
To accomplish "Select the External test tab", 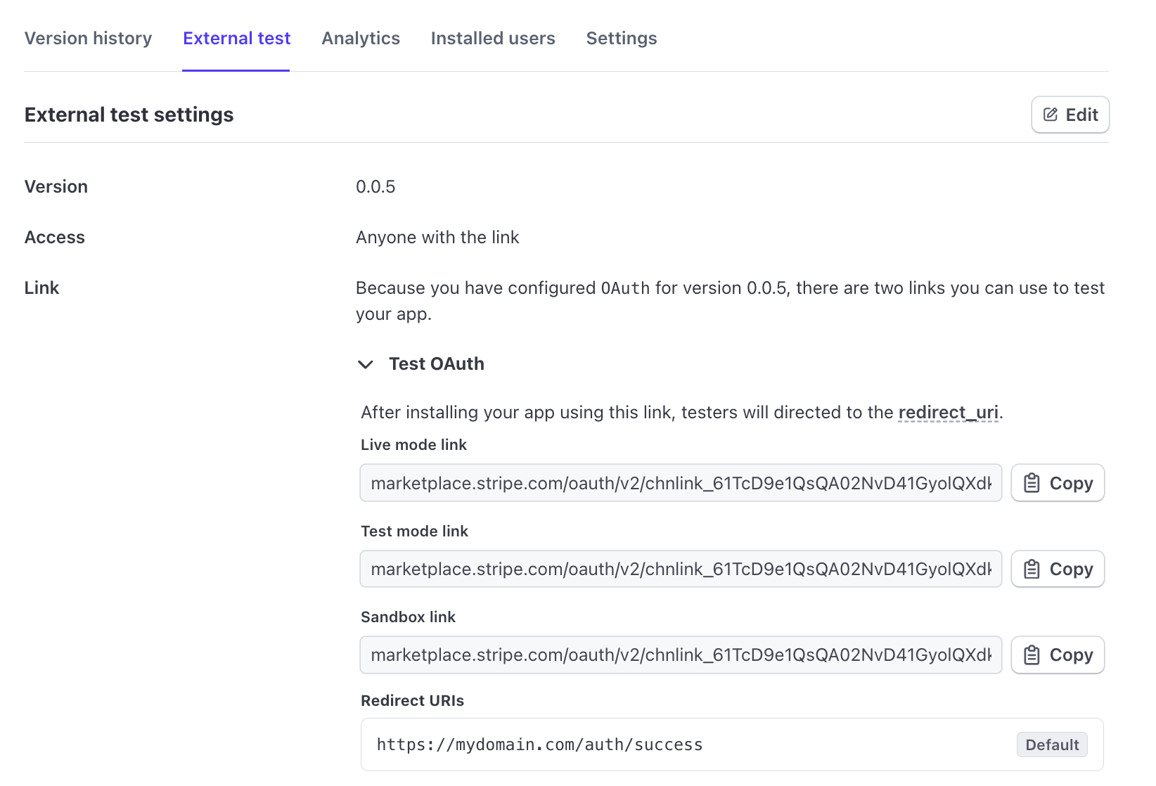I will point(236,39).
